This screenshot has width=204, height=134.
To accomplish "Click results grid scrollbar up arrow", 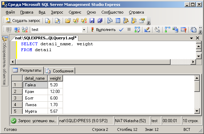I will point(197,78).
